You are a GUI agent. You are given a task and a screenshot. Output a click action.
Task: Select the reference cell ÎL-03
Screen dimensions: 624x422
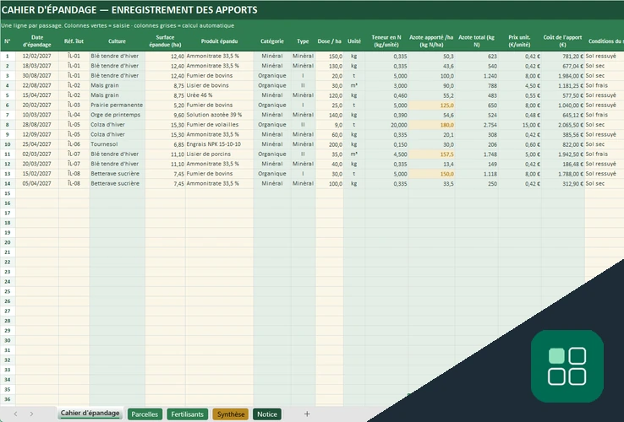click(74, 105)
